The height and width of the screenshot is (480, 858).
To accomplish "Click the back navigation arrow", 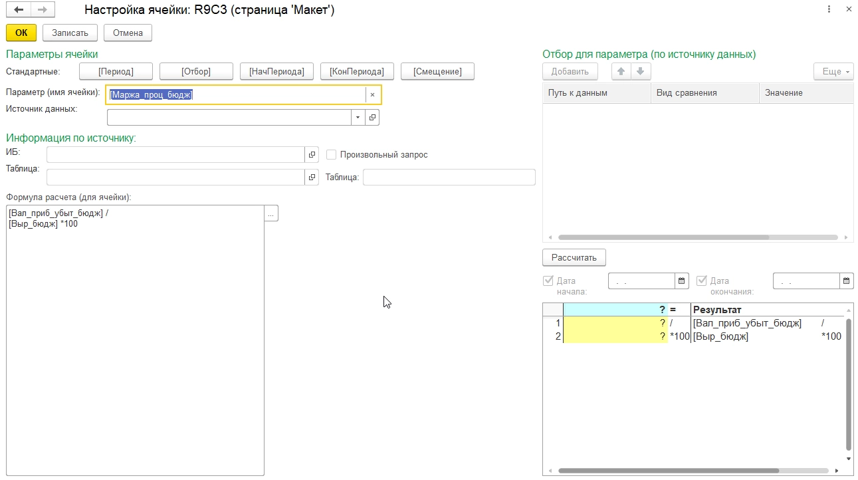I will (x=19, y=10).
